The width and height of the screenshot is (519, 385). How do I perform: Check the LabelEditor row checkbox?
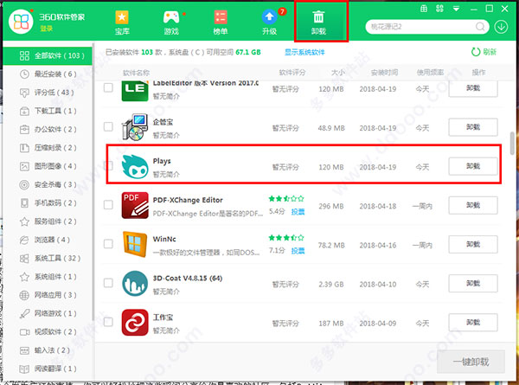[108, 87]
